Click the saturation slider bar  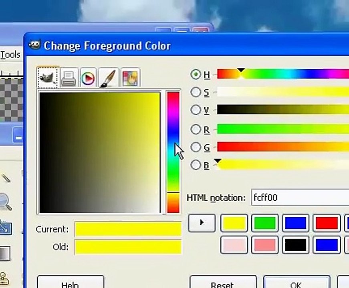[283, 92]
